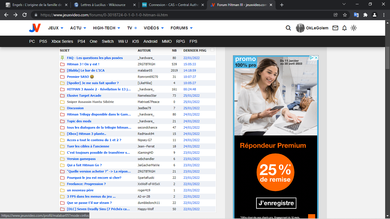Switch to the Lettres à Lucilius Wikisource tab
This screenshot has height=219, width=390.
[x=104, y=5]
